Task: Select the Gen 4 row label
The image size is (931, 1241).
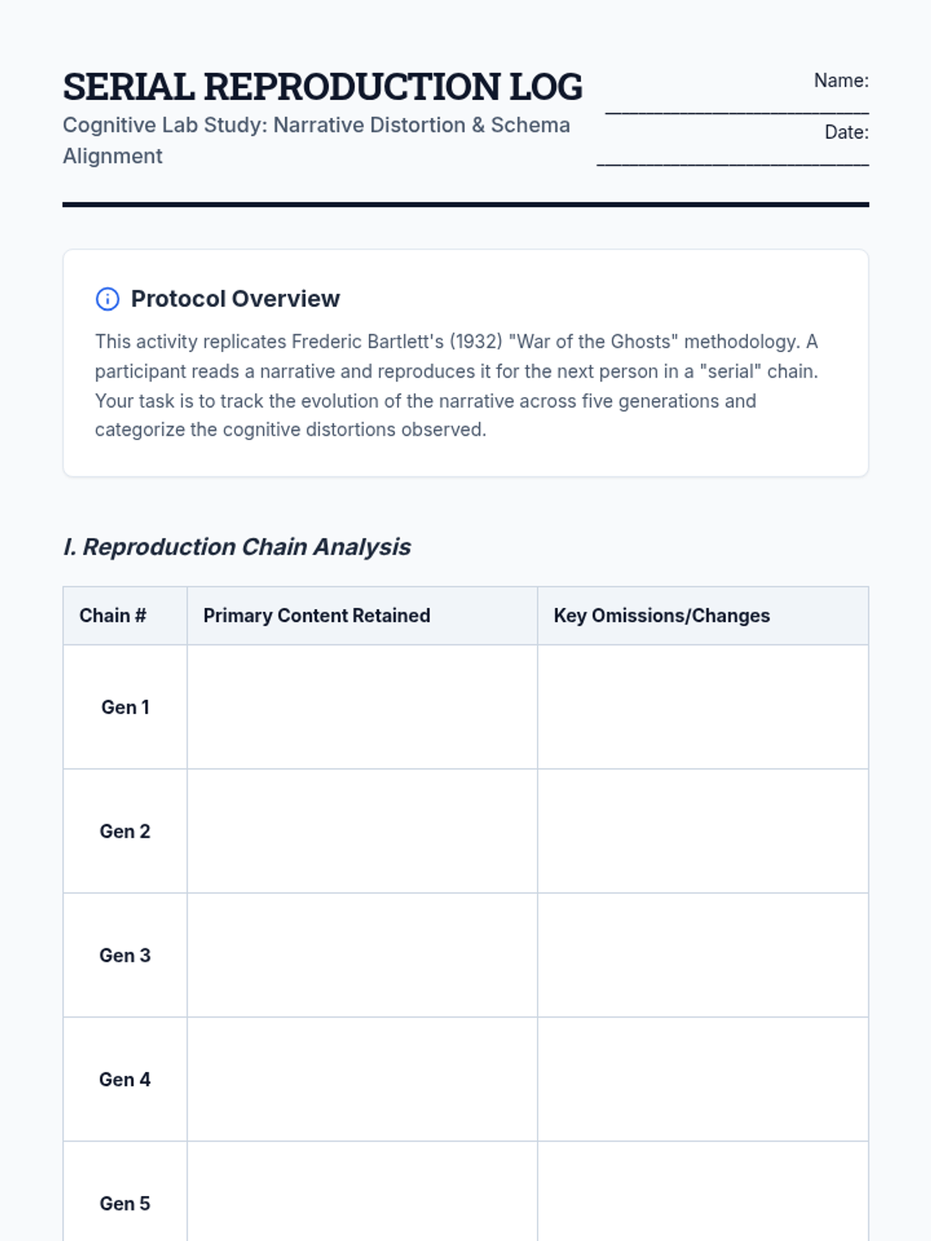Action: pos(125,1080)
